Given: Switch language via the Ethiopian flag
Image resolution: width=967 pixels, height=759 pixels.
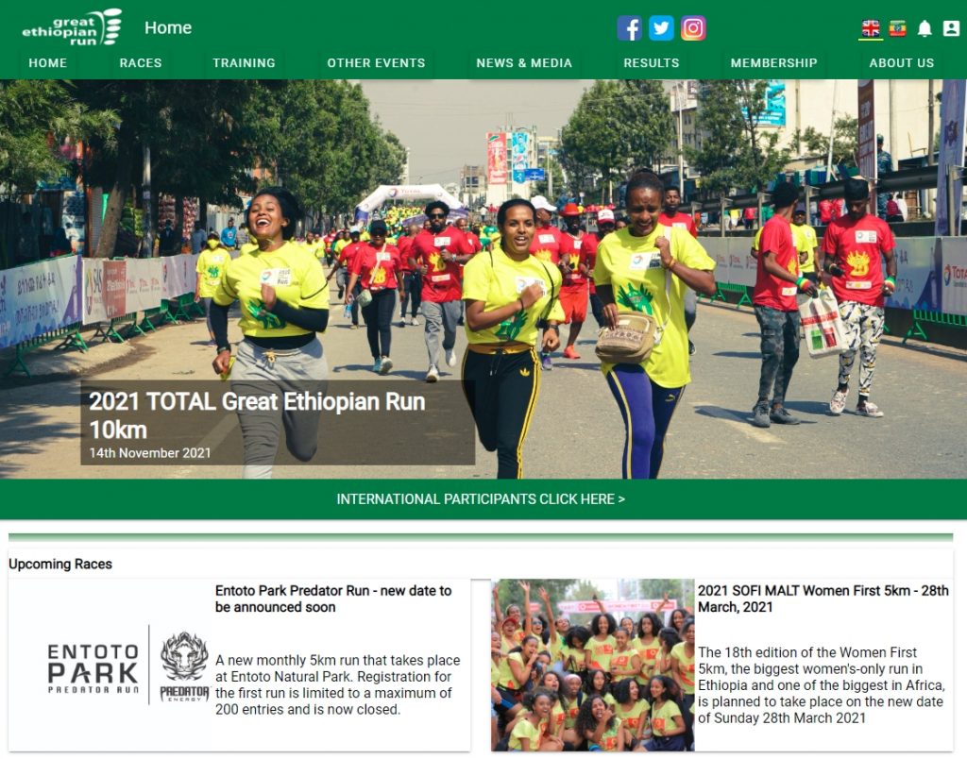Looking at the screenshot, I should pyautogui.click(x=897, y=28).
